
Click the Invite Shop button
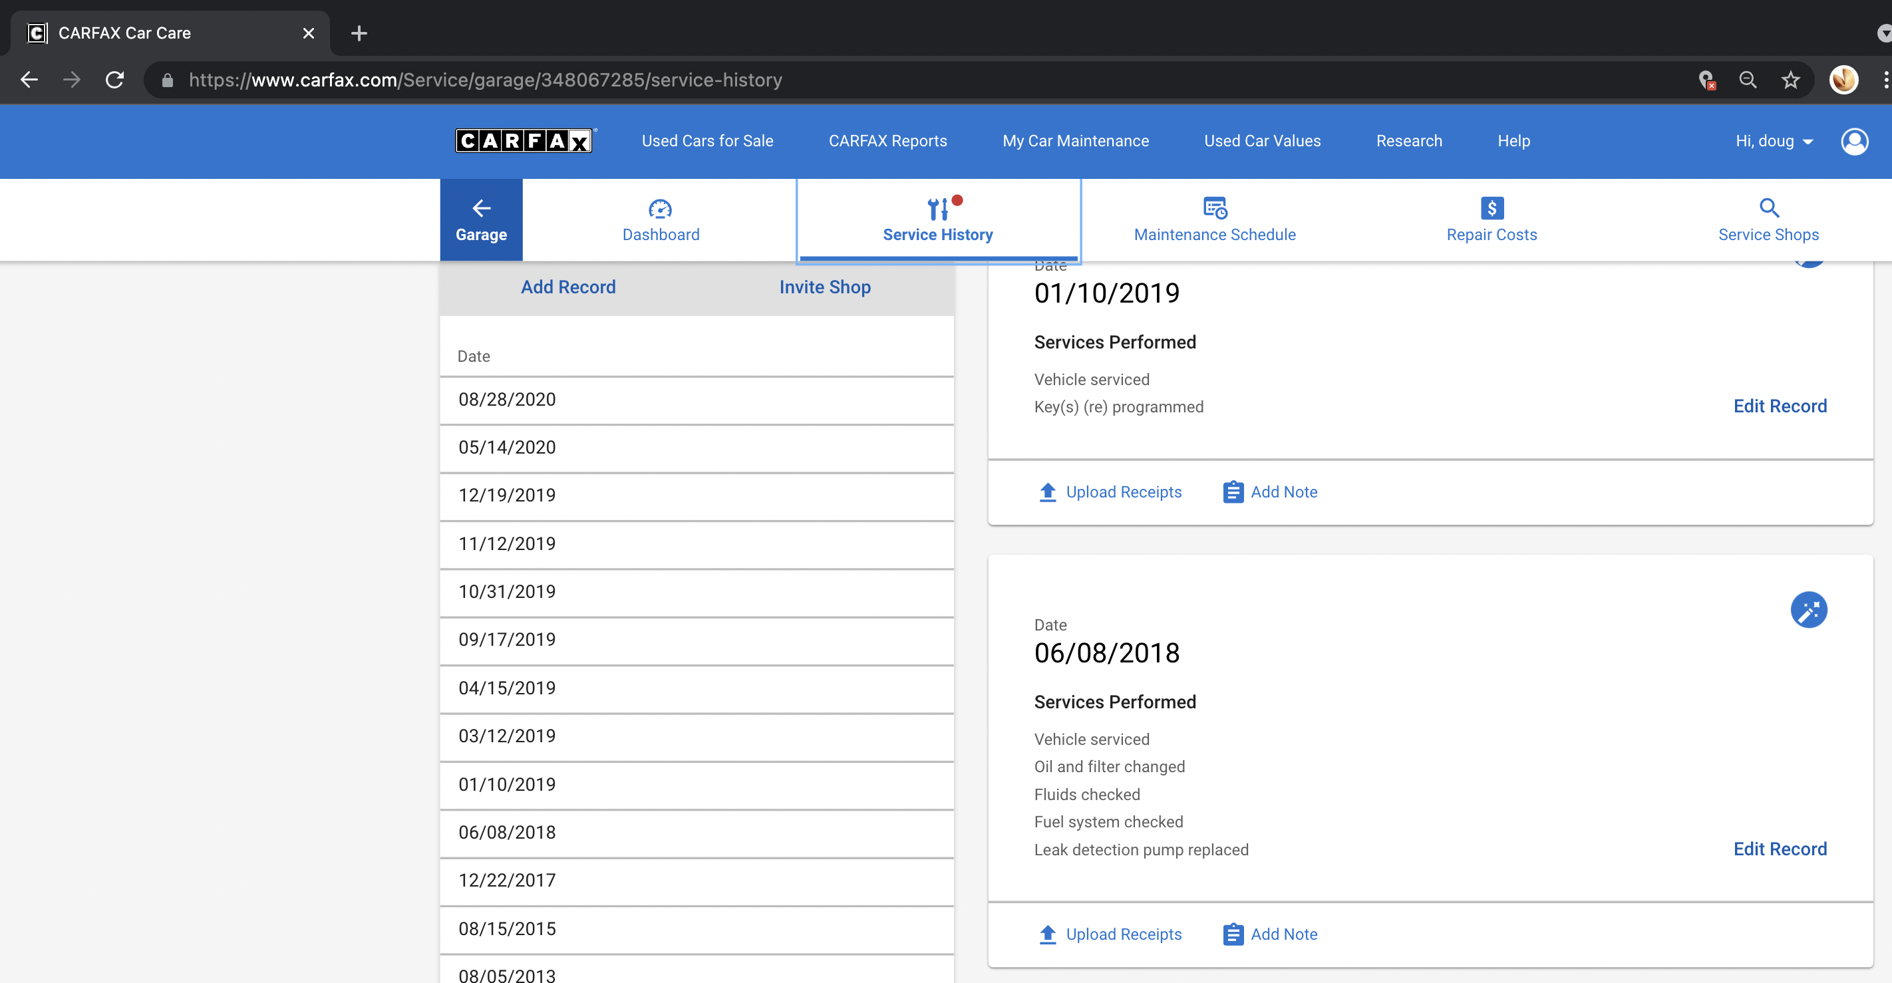[x=825, y=287]
